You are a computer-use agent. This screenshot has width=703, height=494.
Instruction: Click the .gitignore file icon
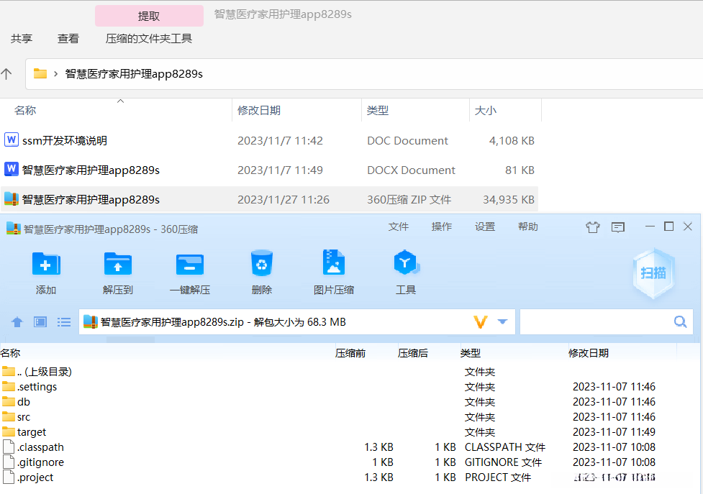tap(9, 462)
